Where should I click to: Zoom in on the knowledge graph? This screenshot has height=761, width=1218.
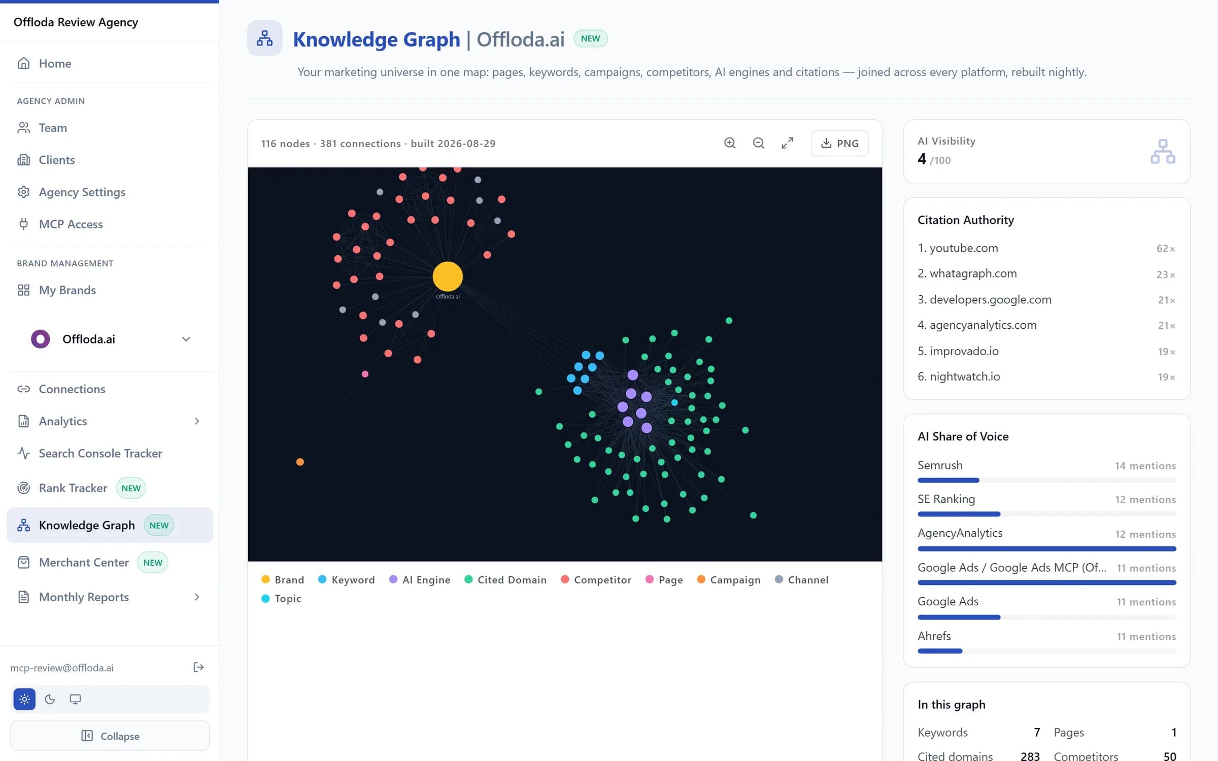click(730, 143)
